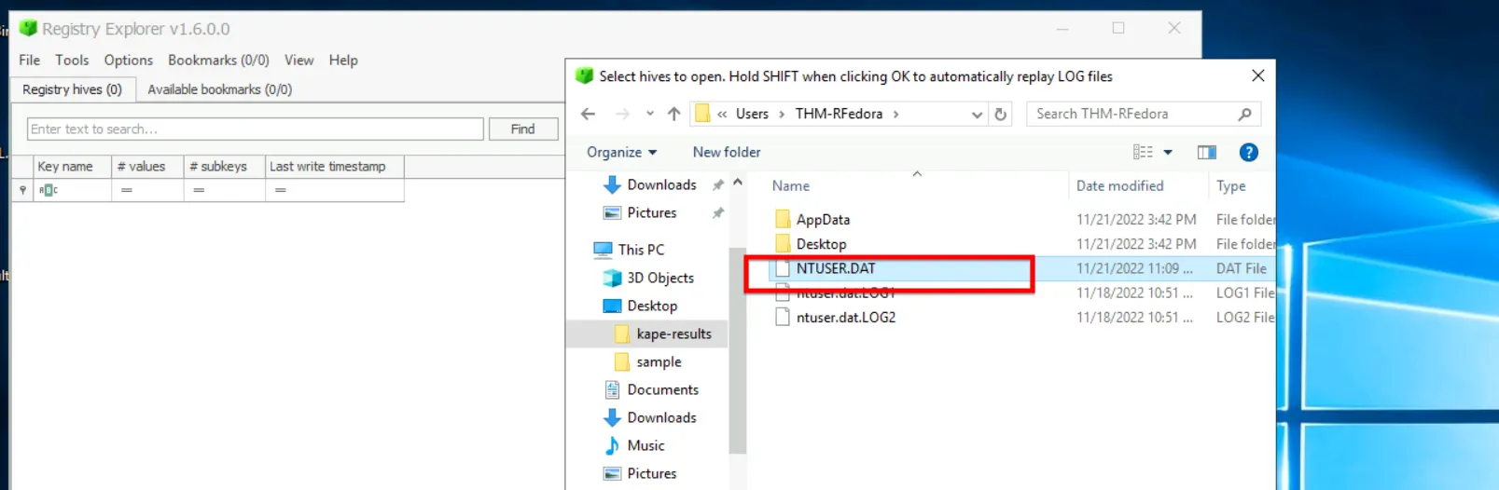Click the search magnifier icon
The width and height of the screenshot is (1499, 490).
[1244, 114]
